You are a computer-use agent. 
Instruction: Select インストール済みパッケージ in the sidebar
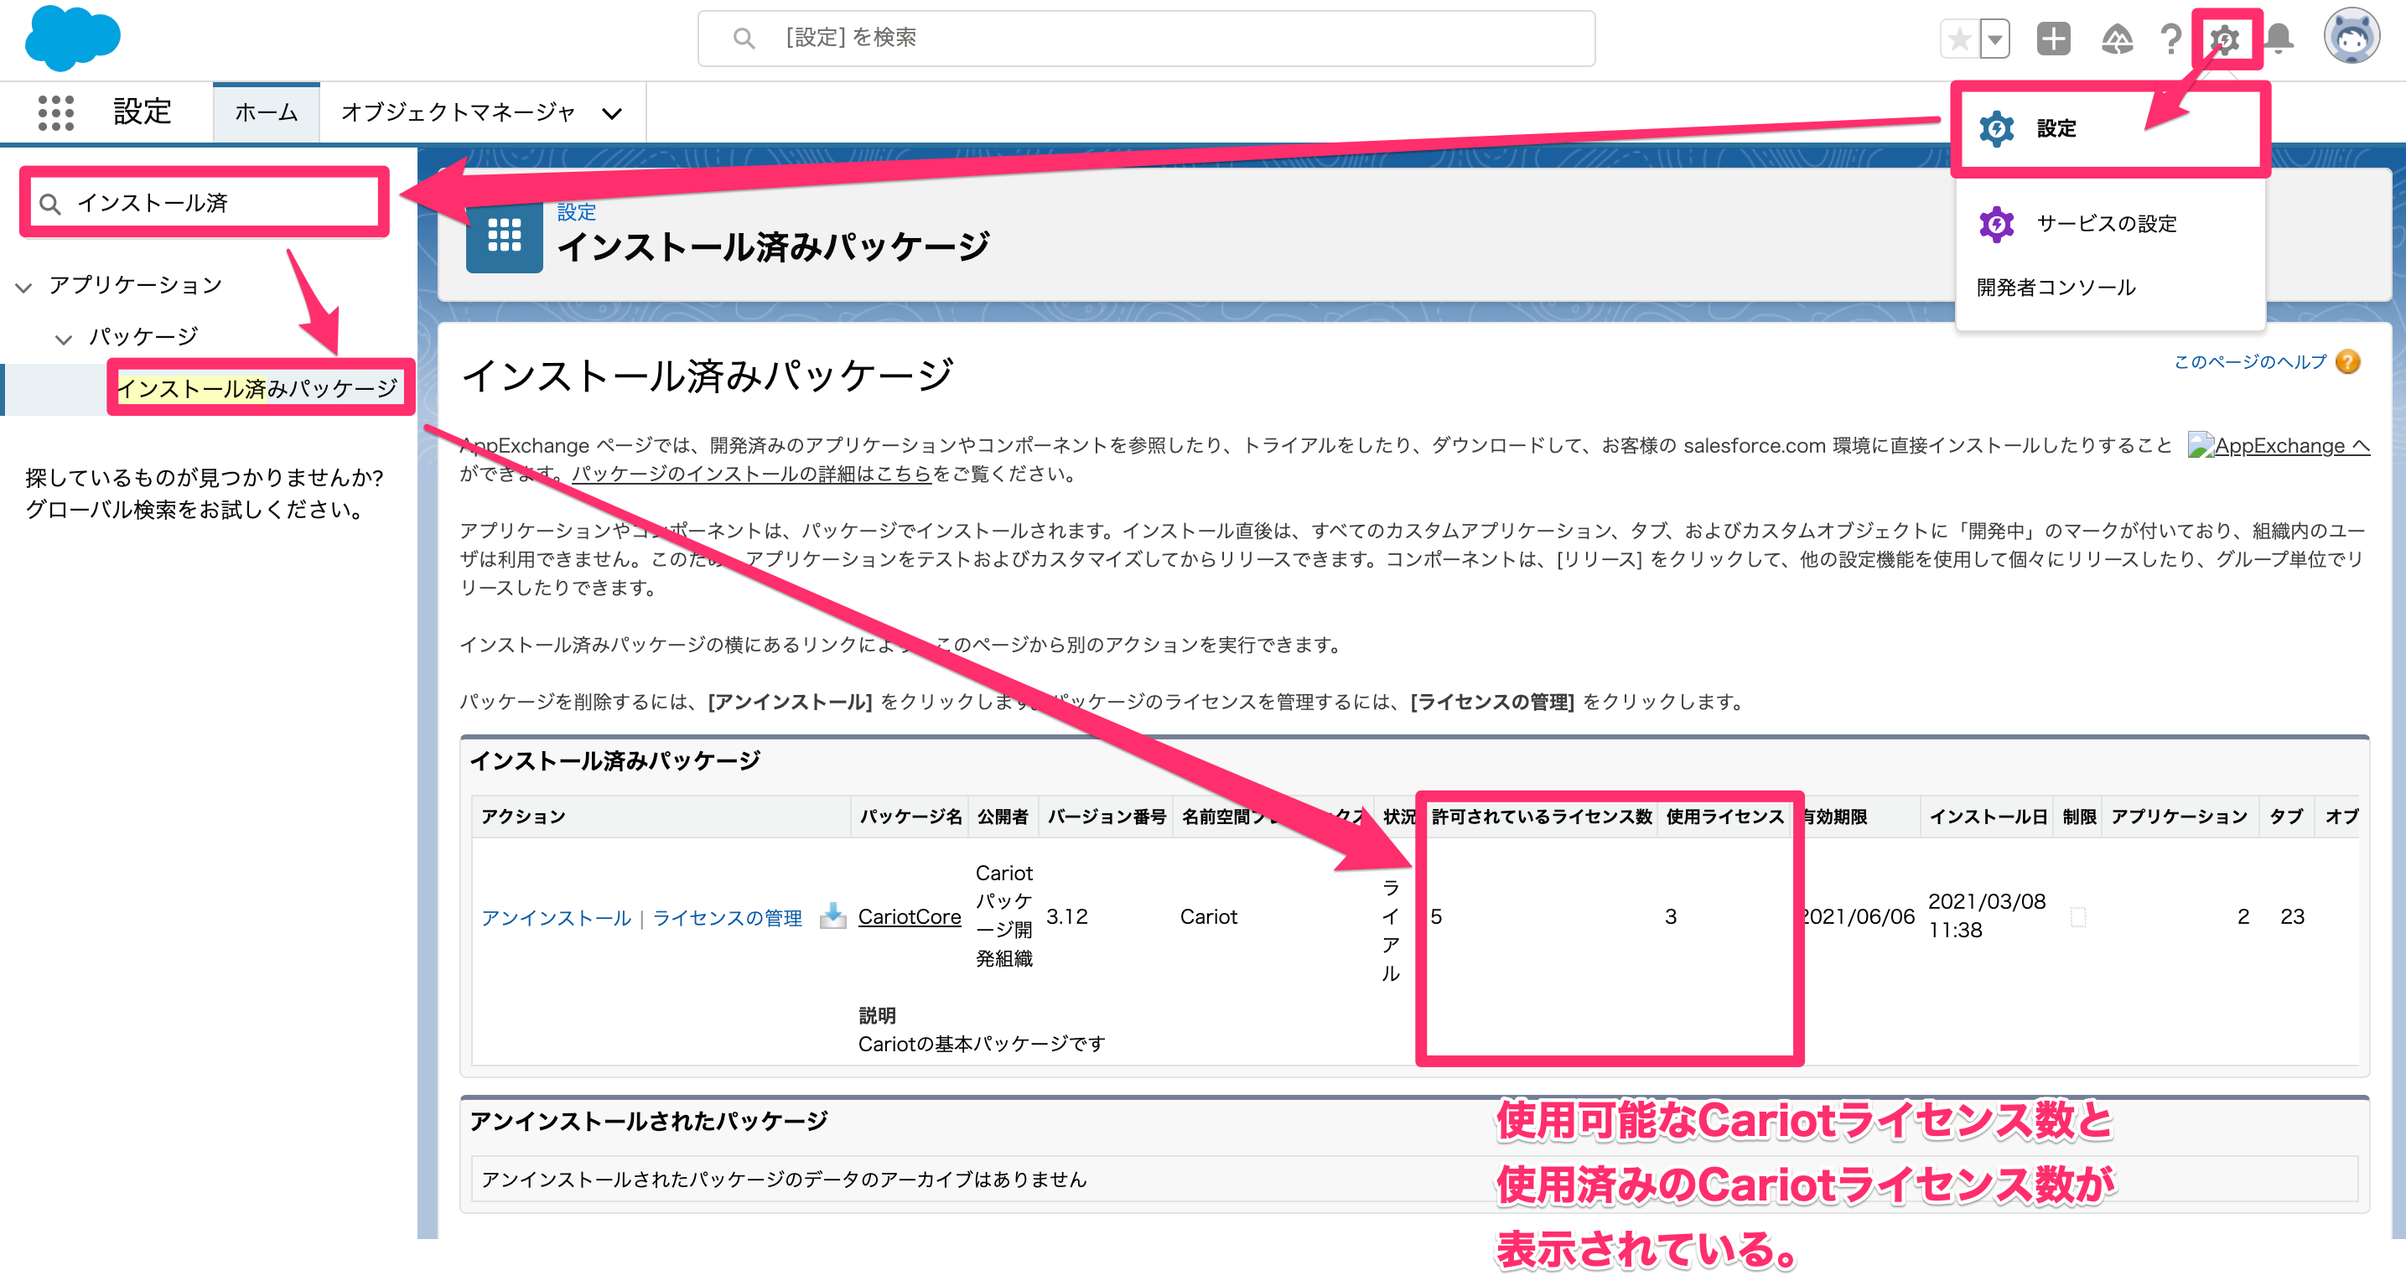pos(258,388)
